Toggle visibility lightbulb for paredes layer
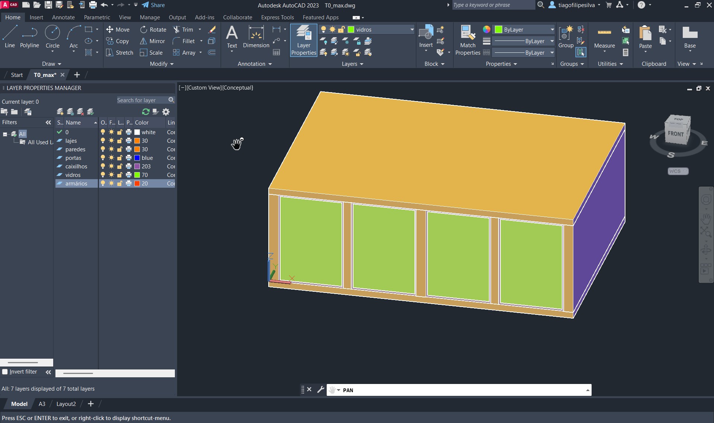The height and width of the screenshot is (423, 714). coord(103,149)
